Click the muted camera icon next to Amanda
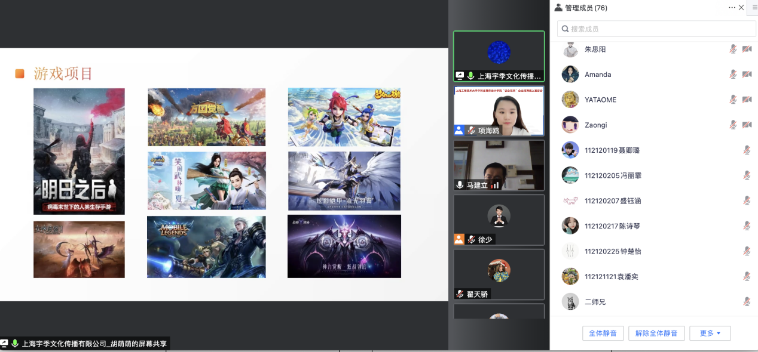 747,75
